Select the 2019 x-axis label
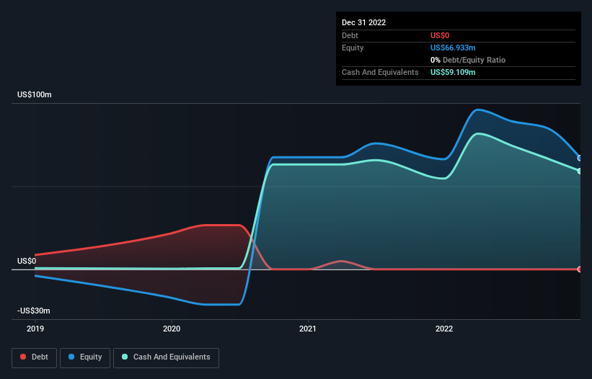Image resolution: width=592 pixels, height=379 pixels. (x=35, y=329)
